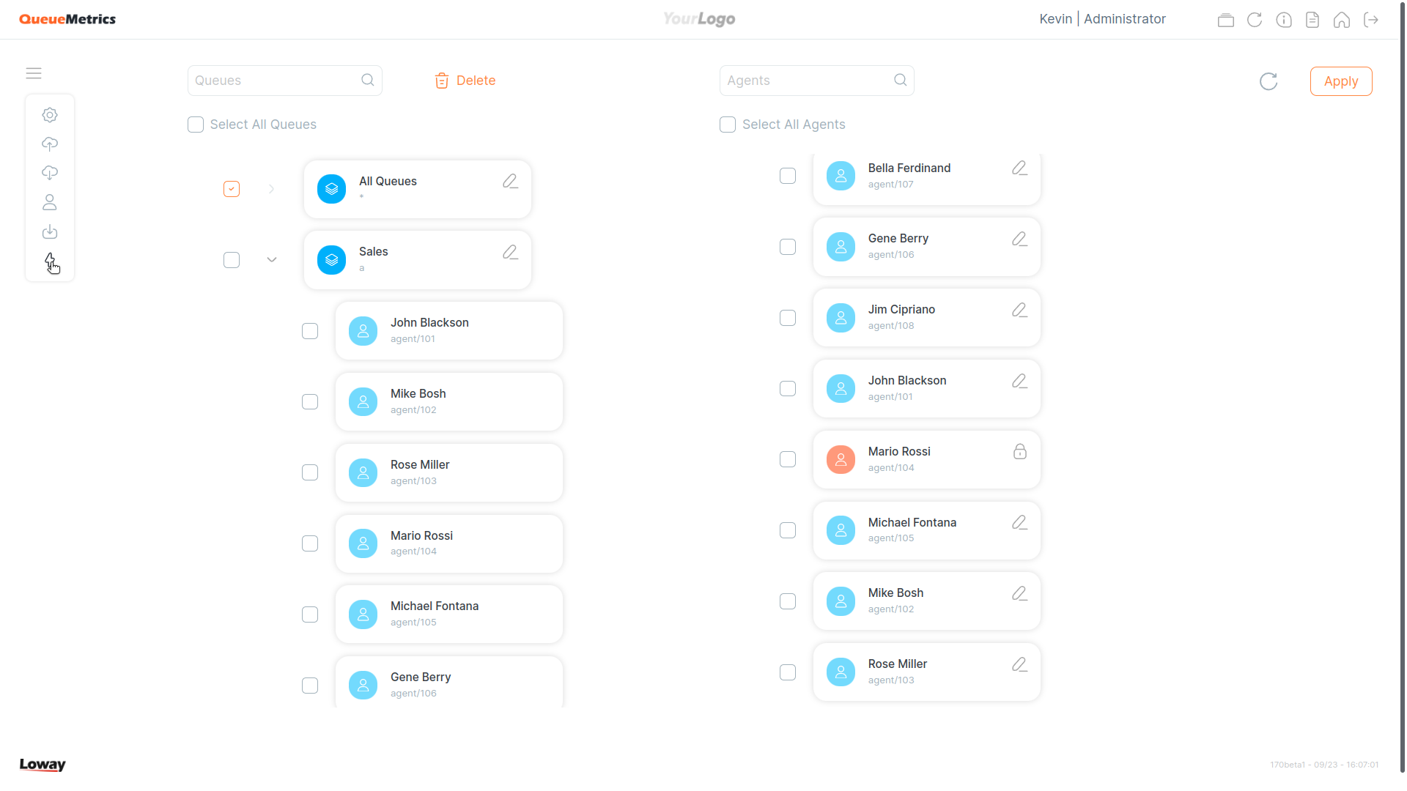The height and width of the screenshot is (791, 1407).
Task: Click the edit pencil icon for Gene Berry
Action: 1019,239
